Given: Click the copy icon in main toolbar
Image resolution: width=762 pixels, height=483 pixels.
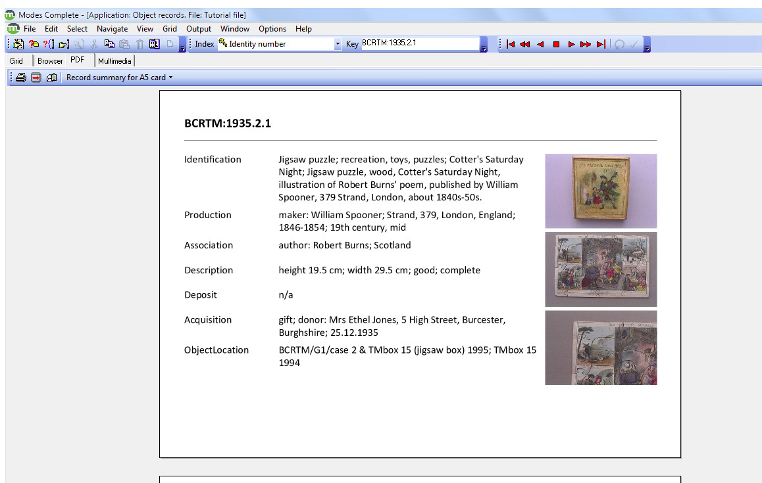Looking at the screenshot, I should pos(109,44).
